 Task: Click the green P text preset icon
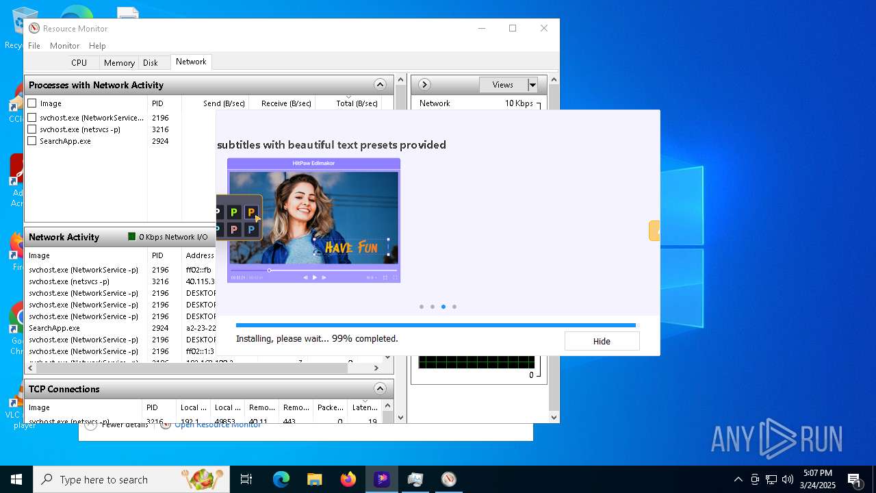[234, 213]
